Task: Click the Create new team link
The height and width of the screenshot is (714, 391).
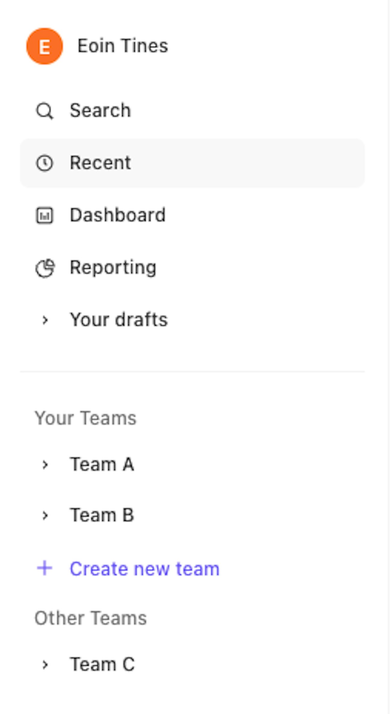Action: tap(145, 568)
